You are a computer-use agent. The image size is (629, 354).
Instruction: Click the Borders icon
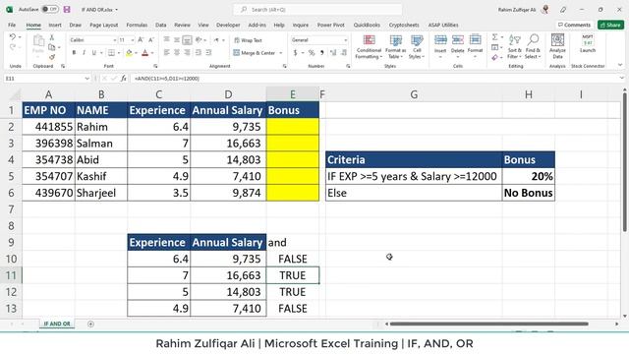(111, 52)
